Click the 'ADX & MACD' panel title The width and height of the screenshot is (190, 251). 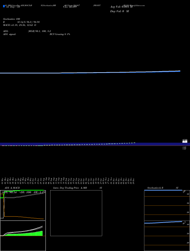click(12, 188)
